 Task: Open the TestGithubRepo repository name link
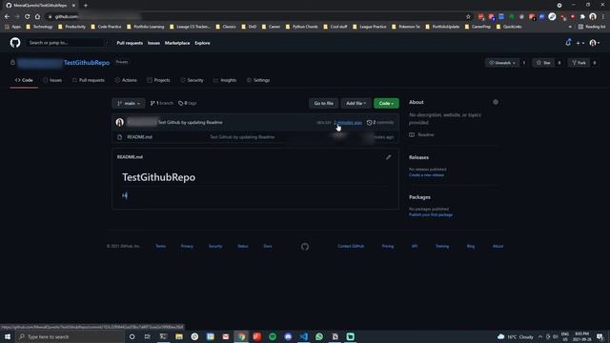point(87,63)
